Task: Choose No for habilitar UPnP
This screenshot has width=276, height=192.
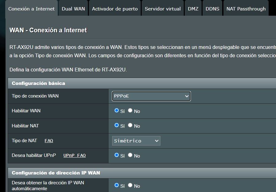Action: pyautogui.click(x=130, y=155)
